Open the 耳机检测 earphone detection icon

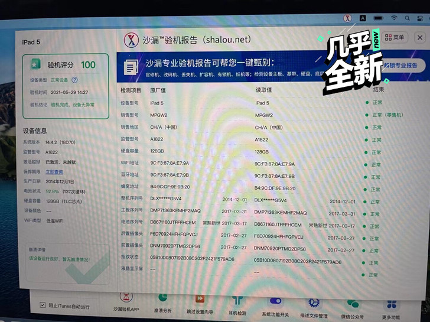(237, 300)
